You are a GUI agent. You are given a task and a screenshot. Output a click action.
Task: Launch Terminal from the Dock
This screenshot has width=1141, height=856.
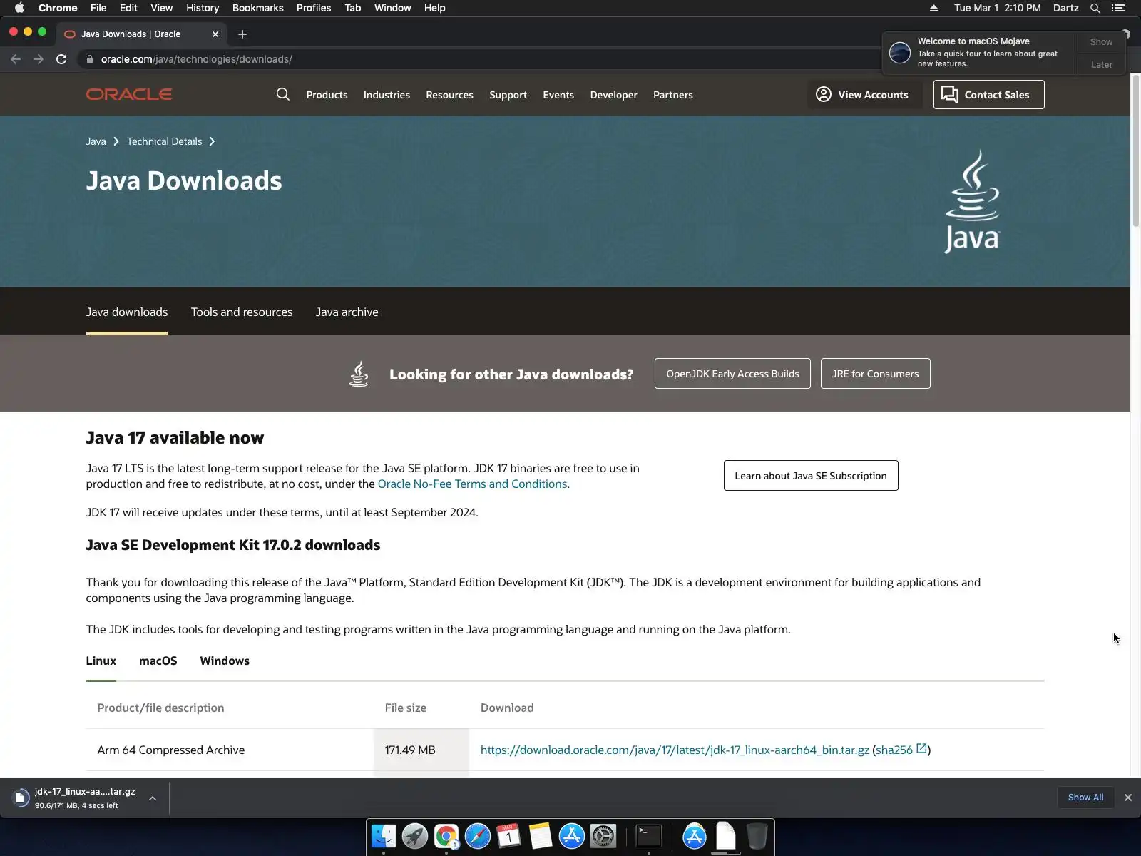[649, 835]
